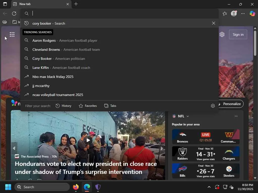Click the first favorites bar icon
Screen dimensions: 258x193
[5, 22]
